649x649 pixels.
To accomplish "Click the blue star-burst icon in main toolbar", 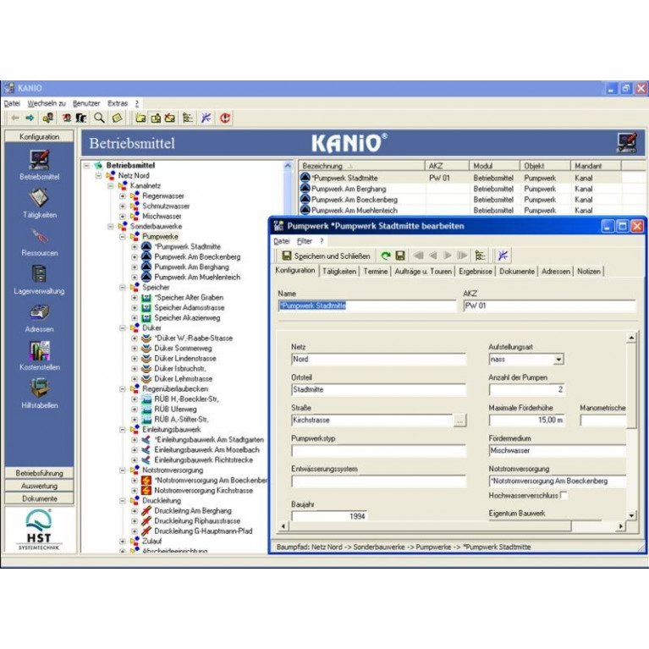I will tap(206, 118).
